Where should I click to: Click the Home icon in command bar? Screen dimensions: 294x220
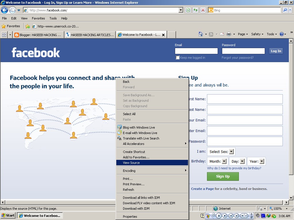pyautogui.click(x=201, y=34)
